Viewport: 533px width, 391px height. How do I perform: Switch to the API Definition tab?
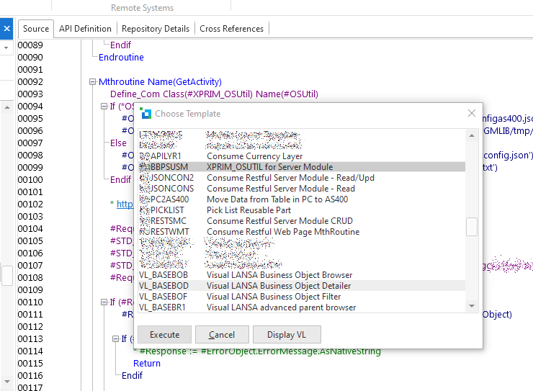click(85, 29)
